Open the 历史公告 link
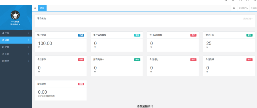Image resolution: width=257 pixels, height=108 pixels. pyautogui.click(x=248, y=19)
